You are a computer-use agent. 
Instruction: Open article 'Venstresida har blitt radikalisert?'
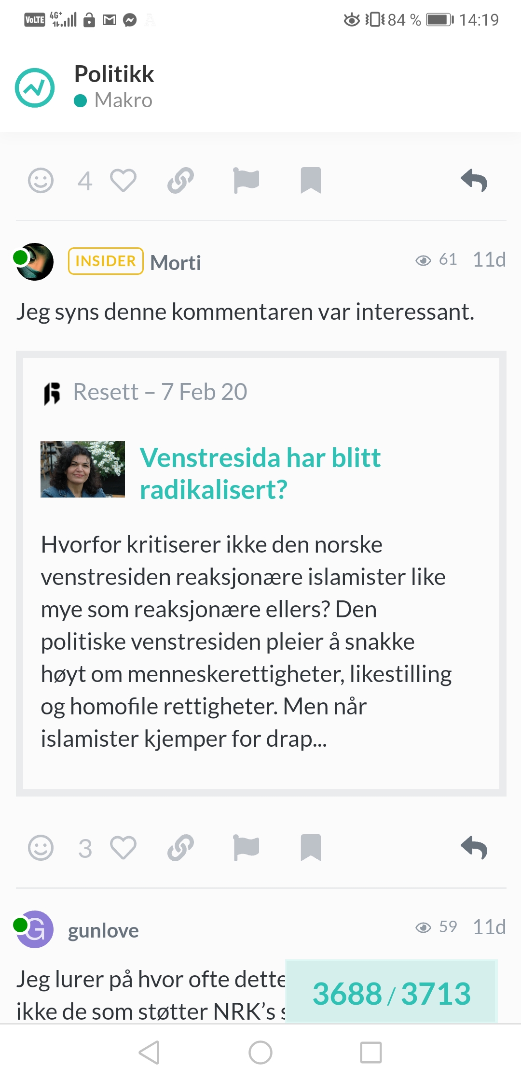point(260,473)
